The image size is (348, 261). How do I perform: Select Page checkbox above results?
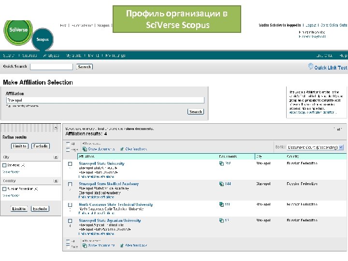[x=68, y=149]
